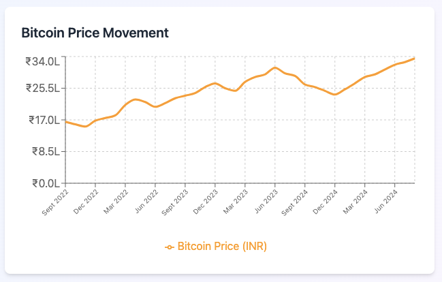Click the Bitcoin Price Movement title
The image size is (442, 282).
(x=95, y=32)
